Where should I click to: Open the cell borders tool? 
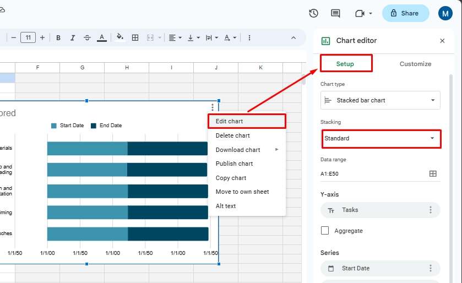(135, 37)
